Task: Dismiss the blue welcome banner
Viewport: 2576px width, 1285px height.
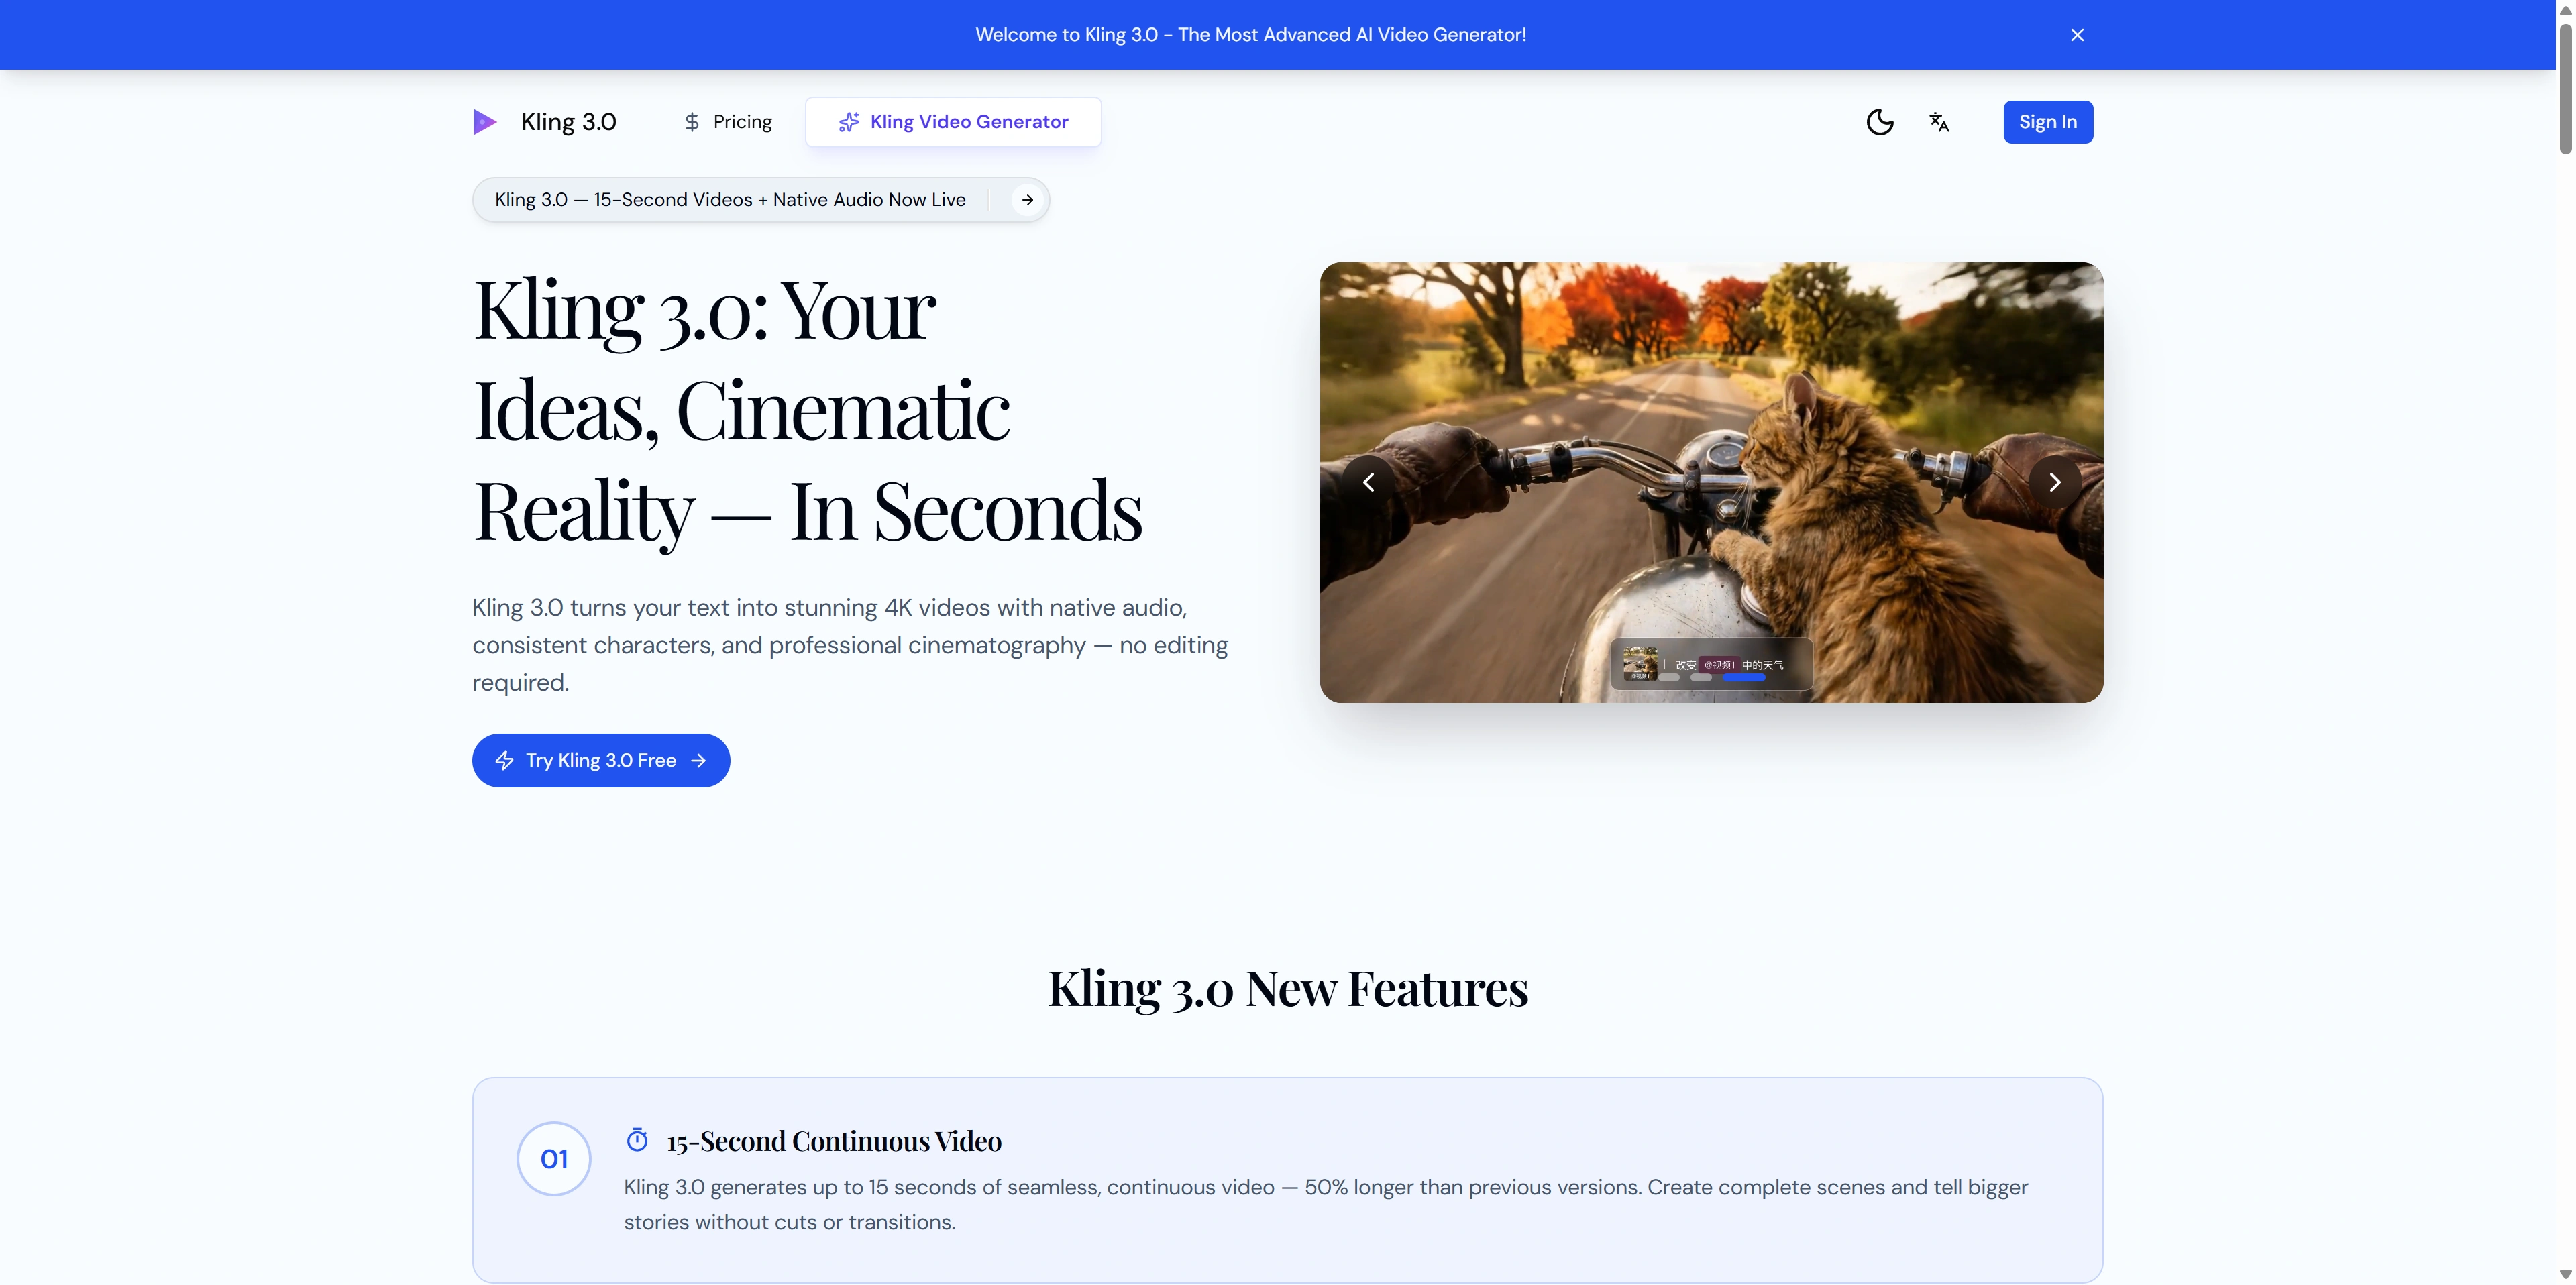Action: coord(2077,35)
